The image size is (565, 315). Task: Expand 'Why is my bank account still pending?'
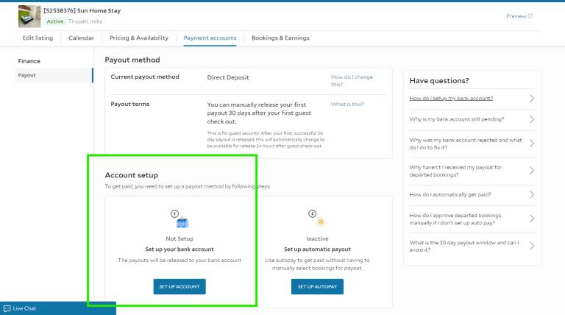point(472,119)
